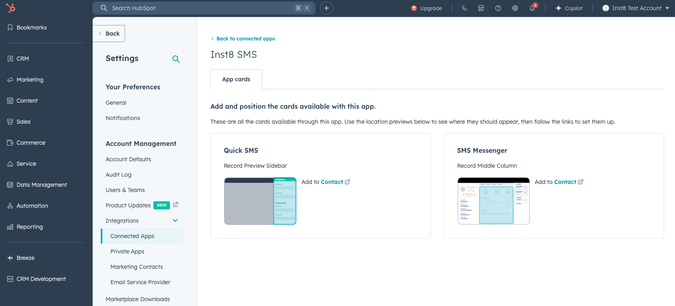Open the settings gear icon

(515, 8)
